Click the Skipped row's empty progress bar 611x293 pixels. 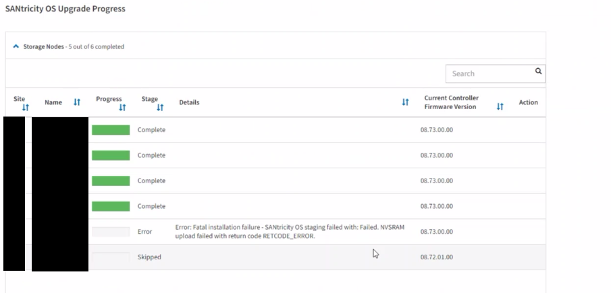[x=111, y=257]
